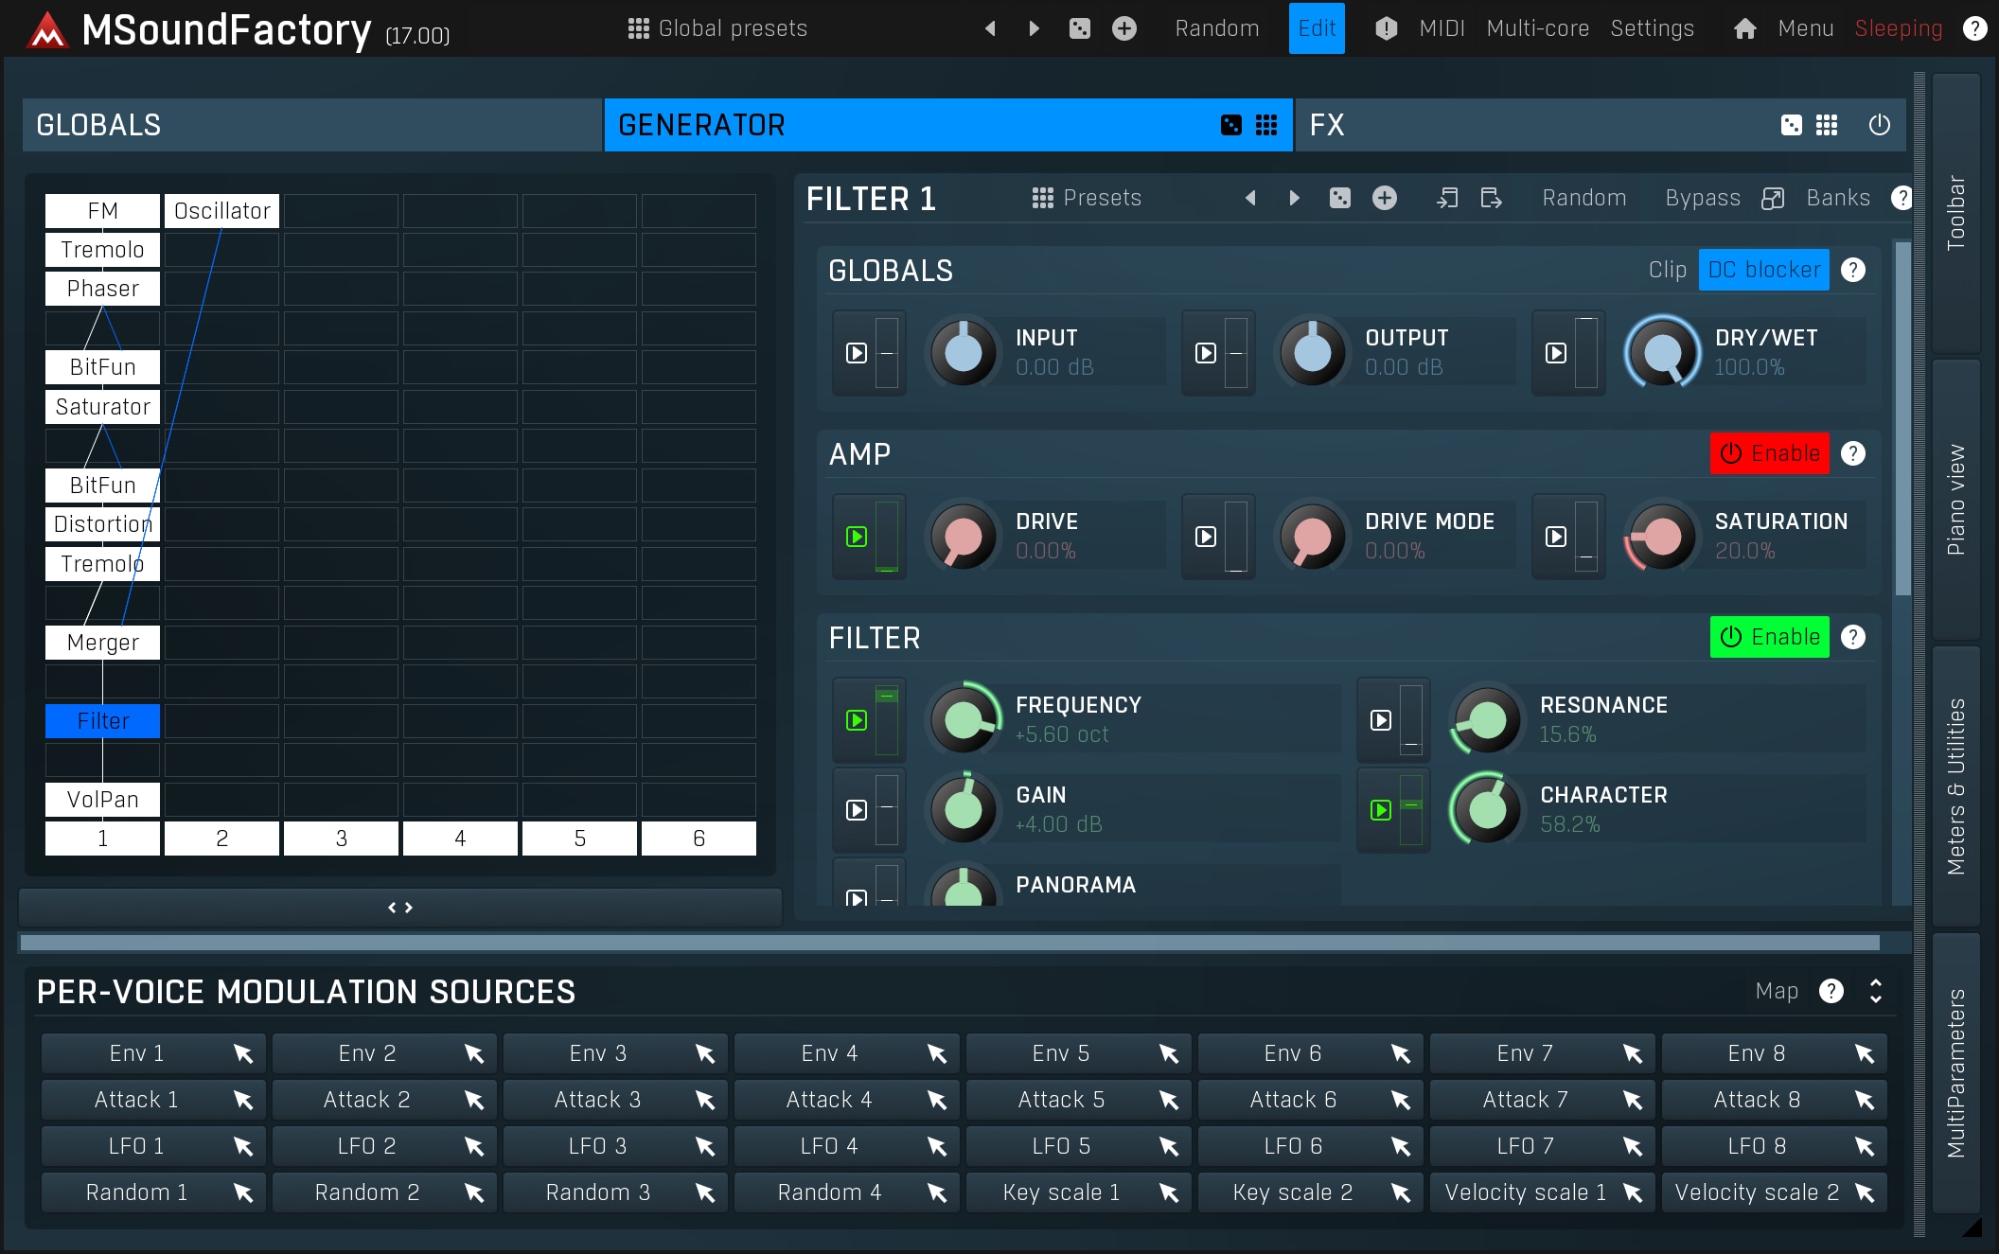This screenshot has height=1254, width=1999.
Task: Click the plus icon next to Global presets
Action: (x=1123, y=28)
